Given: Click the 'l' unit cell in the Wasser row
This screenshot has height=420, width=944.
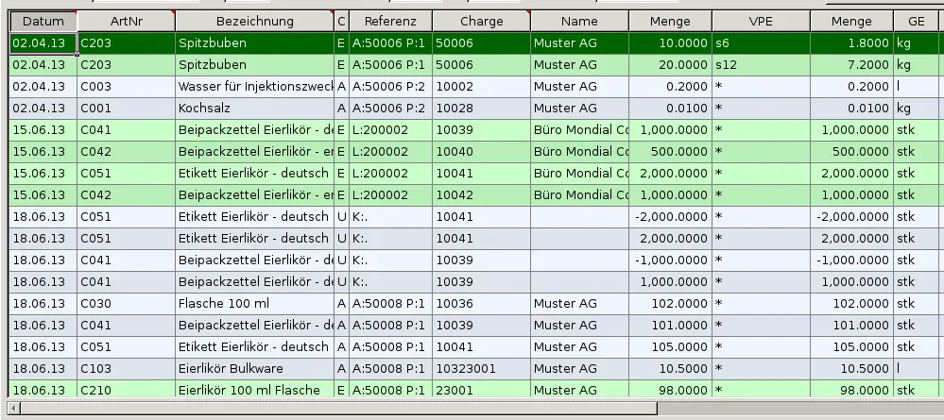Looking at the screenshot, I should [x=917, y=87].
